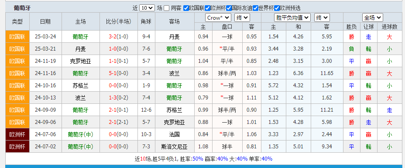Click corner count 12-6
This screenshot has width=405, height=168.
click(146, 110)
